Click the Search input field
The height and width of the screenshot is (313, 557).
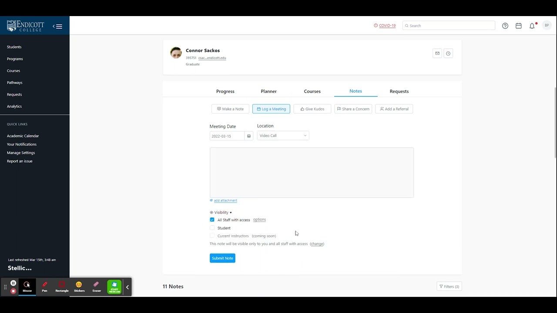pos(449,26)
